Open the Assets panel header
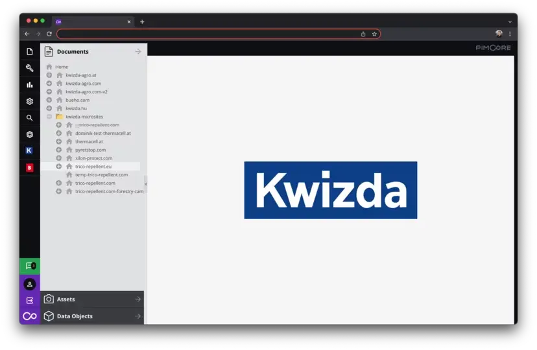 point(93,299)
